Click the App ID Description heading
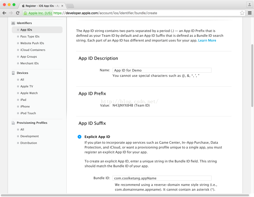Viewport: 254px width, 197px height. click(x=98, y=58)
